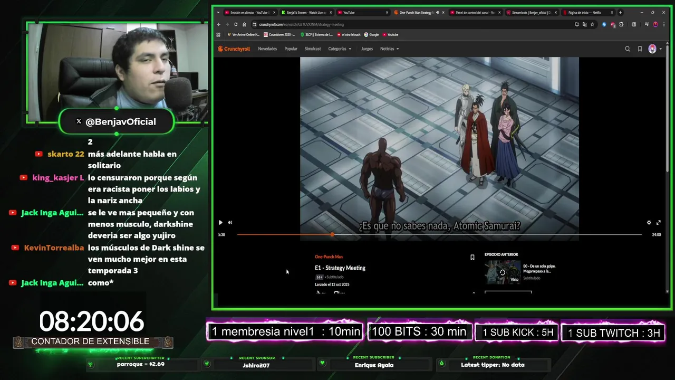This screenshot has height=380, width=675.
Task: Click the 14+ rating badge
Action: point(319,277)
